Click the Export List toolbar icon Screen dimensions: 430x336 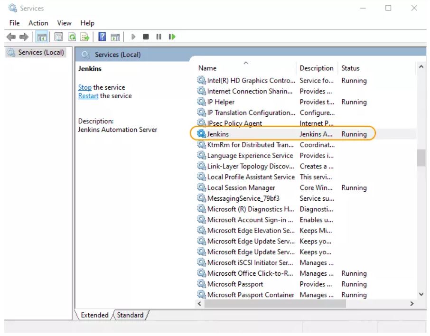pyautogui.click(x=84, y=37)
